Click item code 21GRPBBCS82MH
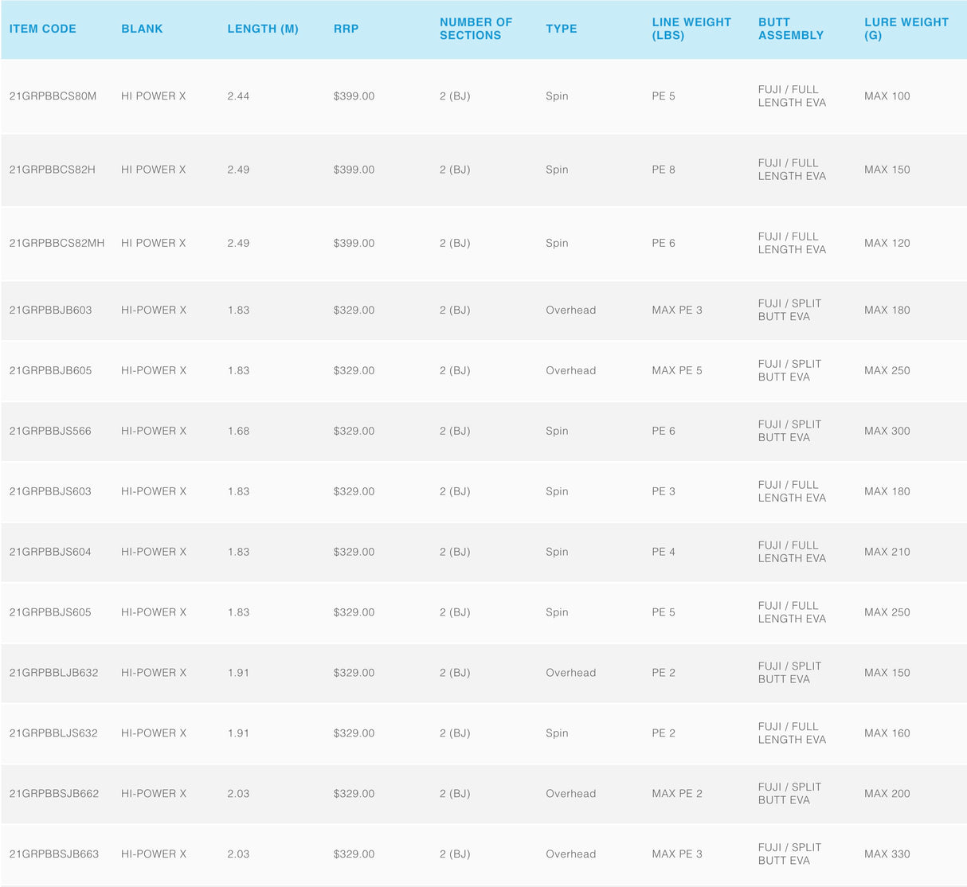The image size is (967, 887). tap(57, 243)
